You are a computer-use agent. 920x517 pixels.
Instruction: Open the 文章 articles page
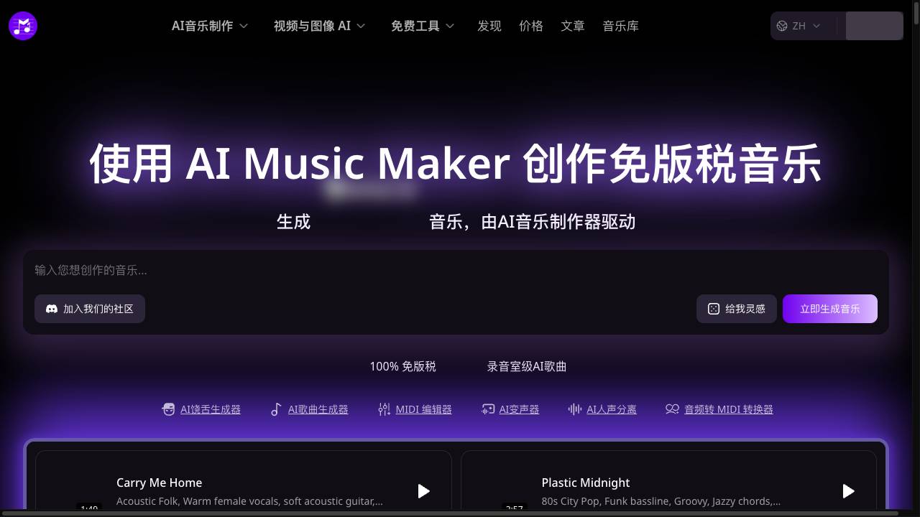pos(573,26)
